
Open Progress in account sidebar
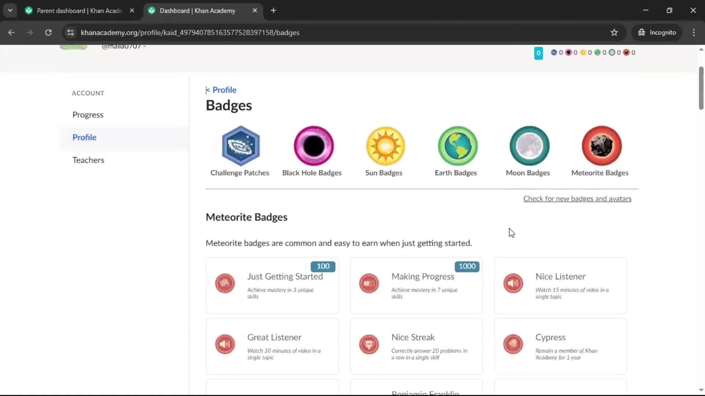point(88,115)
